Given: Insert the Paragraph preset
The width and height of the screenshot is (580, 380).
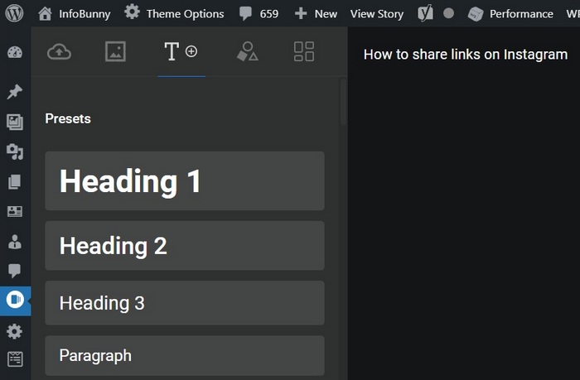Looking at the screenshot, I should [185, 356].
